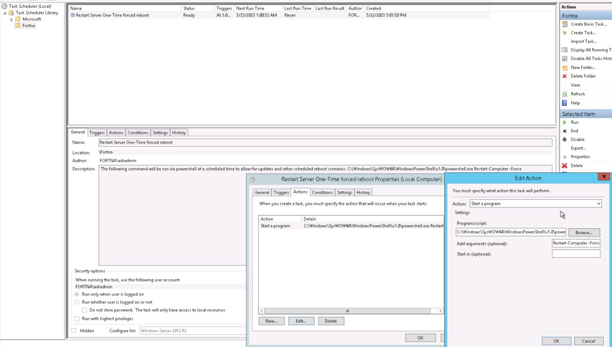The width and height of the screenshot is (612, 347).
Task: Click Import Task... in Actions pane
Action: [583, 41]
